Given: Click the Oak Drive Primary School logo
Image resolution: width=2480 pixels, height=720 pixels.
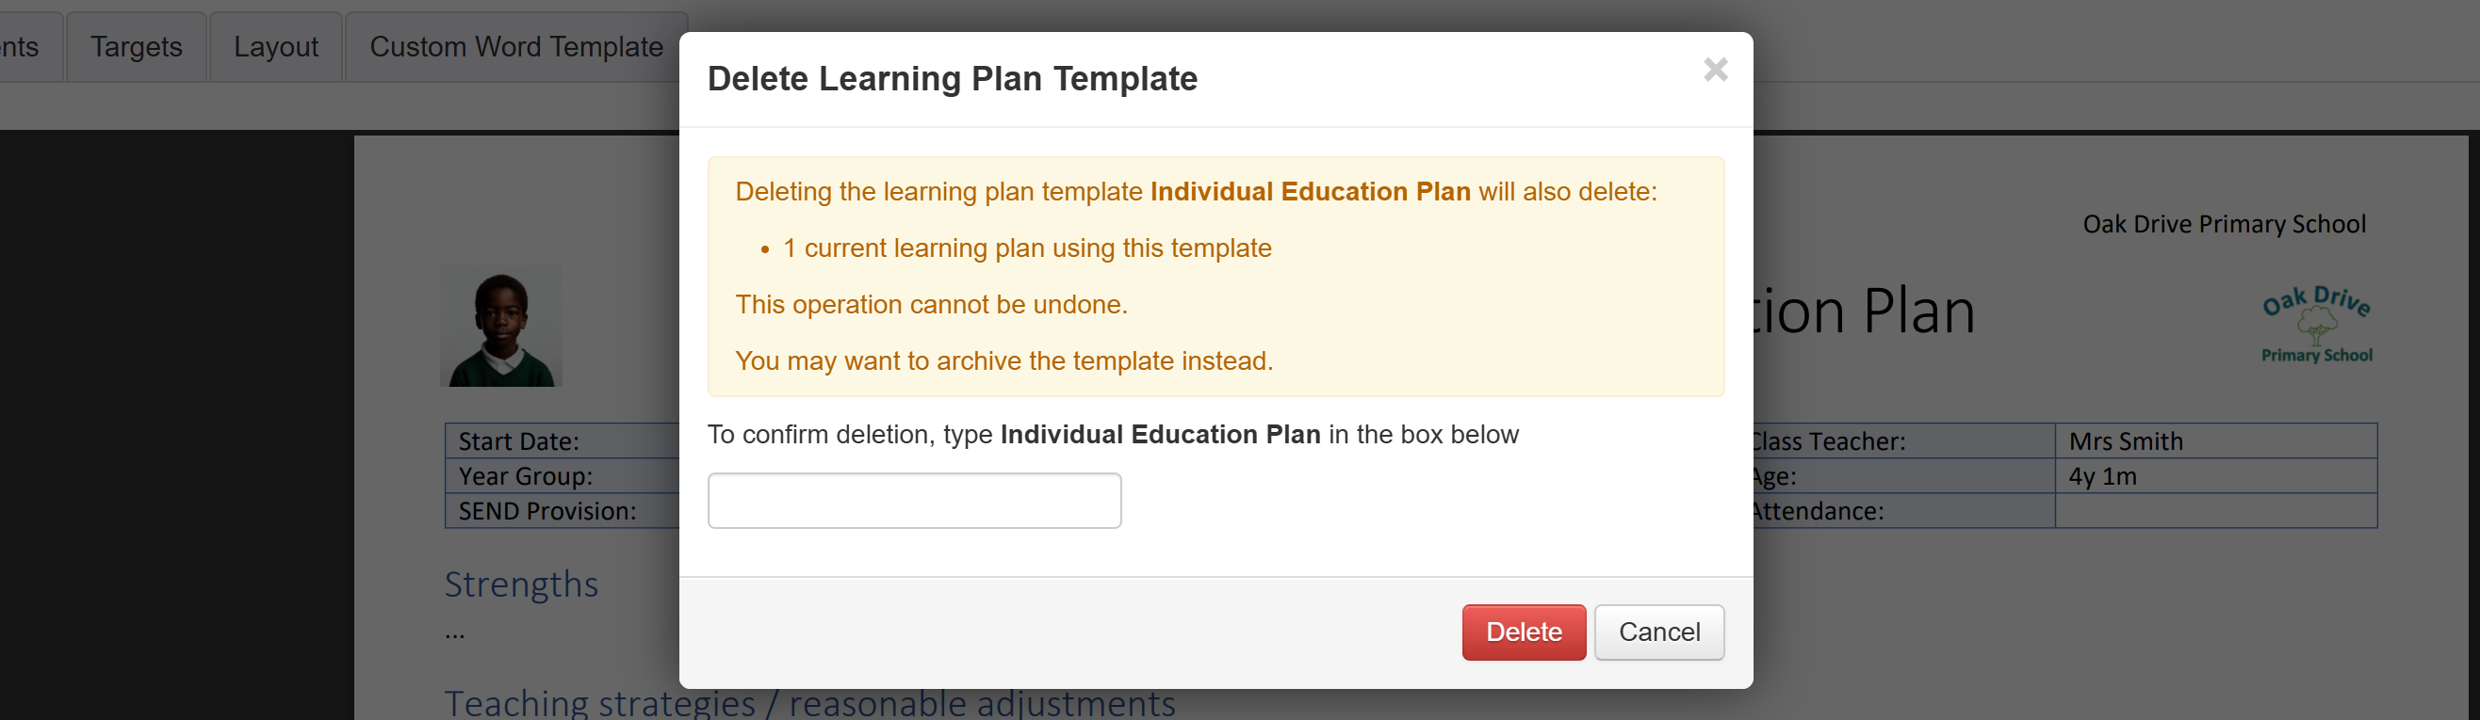Looking at the screenshot, I should point(2316,325).
